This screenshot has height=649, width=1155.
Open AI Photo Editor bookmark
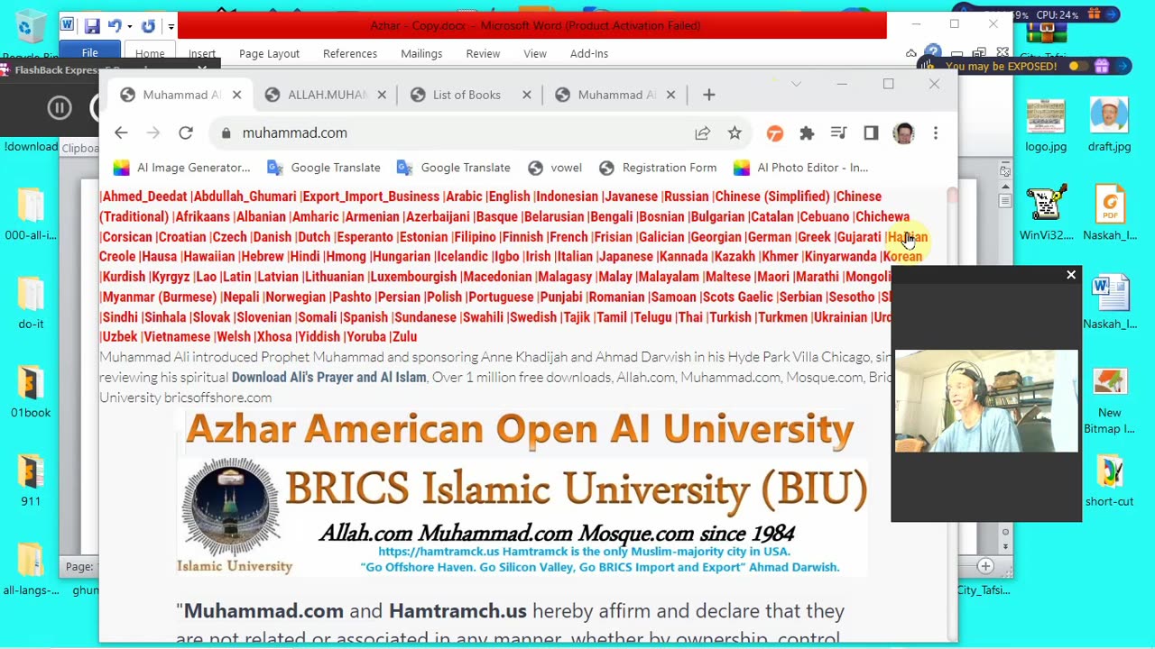coord(801,168)
